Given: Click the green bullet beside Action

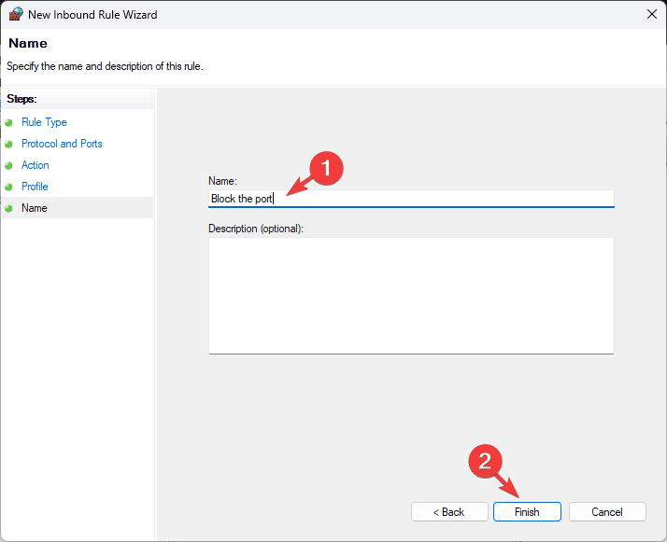Looking at the screenshot, I should tap(9, 165).
